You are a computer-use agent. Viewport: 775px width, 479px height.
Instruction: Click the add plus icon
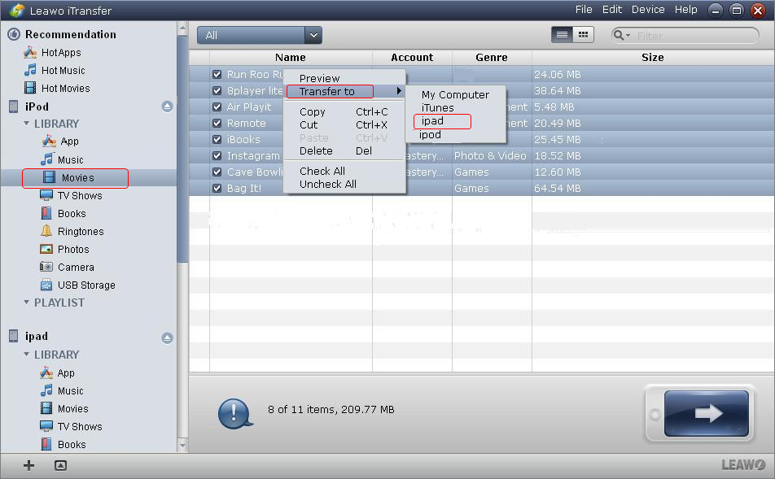tap(28, 465)
